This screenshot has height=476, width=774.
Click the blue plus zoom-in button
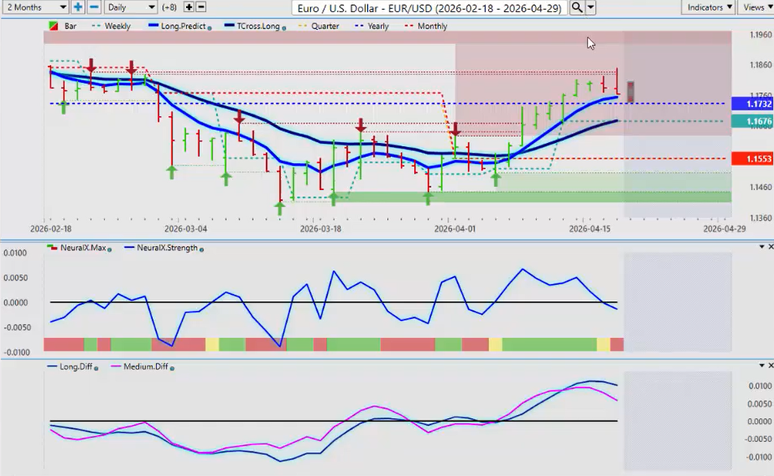[x=78, y=7]
